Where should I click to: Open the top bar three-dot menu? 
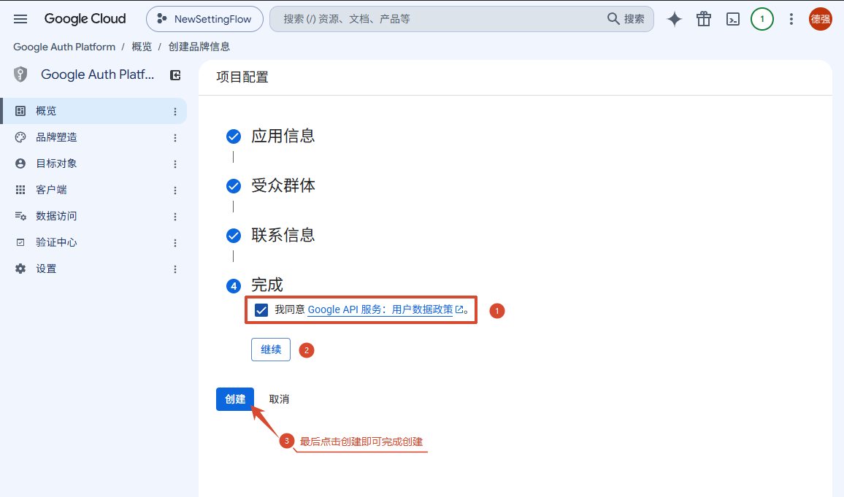(x=791, y=19)
